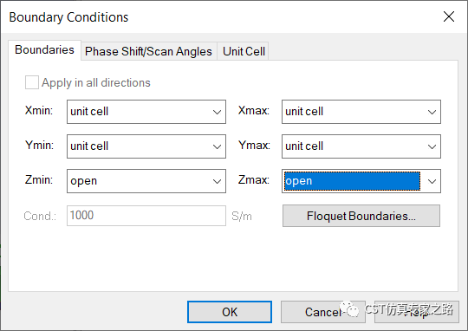Click the Zmax dropdown arrow
This screenshot has height=331, width=468.
coord(432,181)
